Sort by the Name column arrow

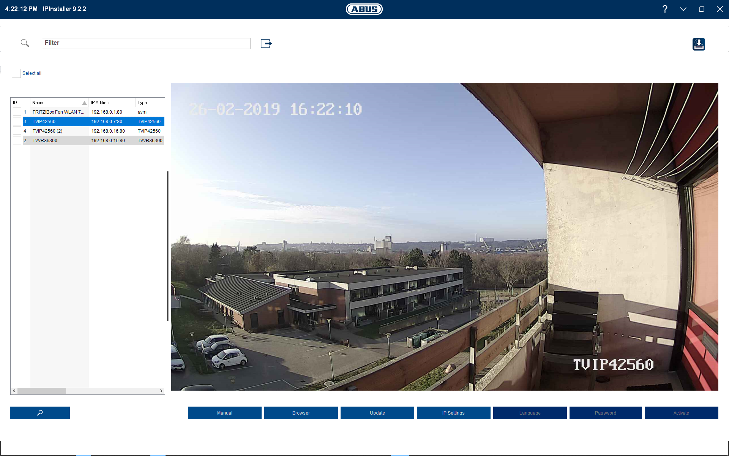click(84, 103)
